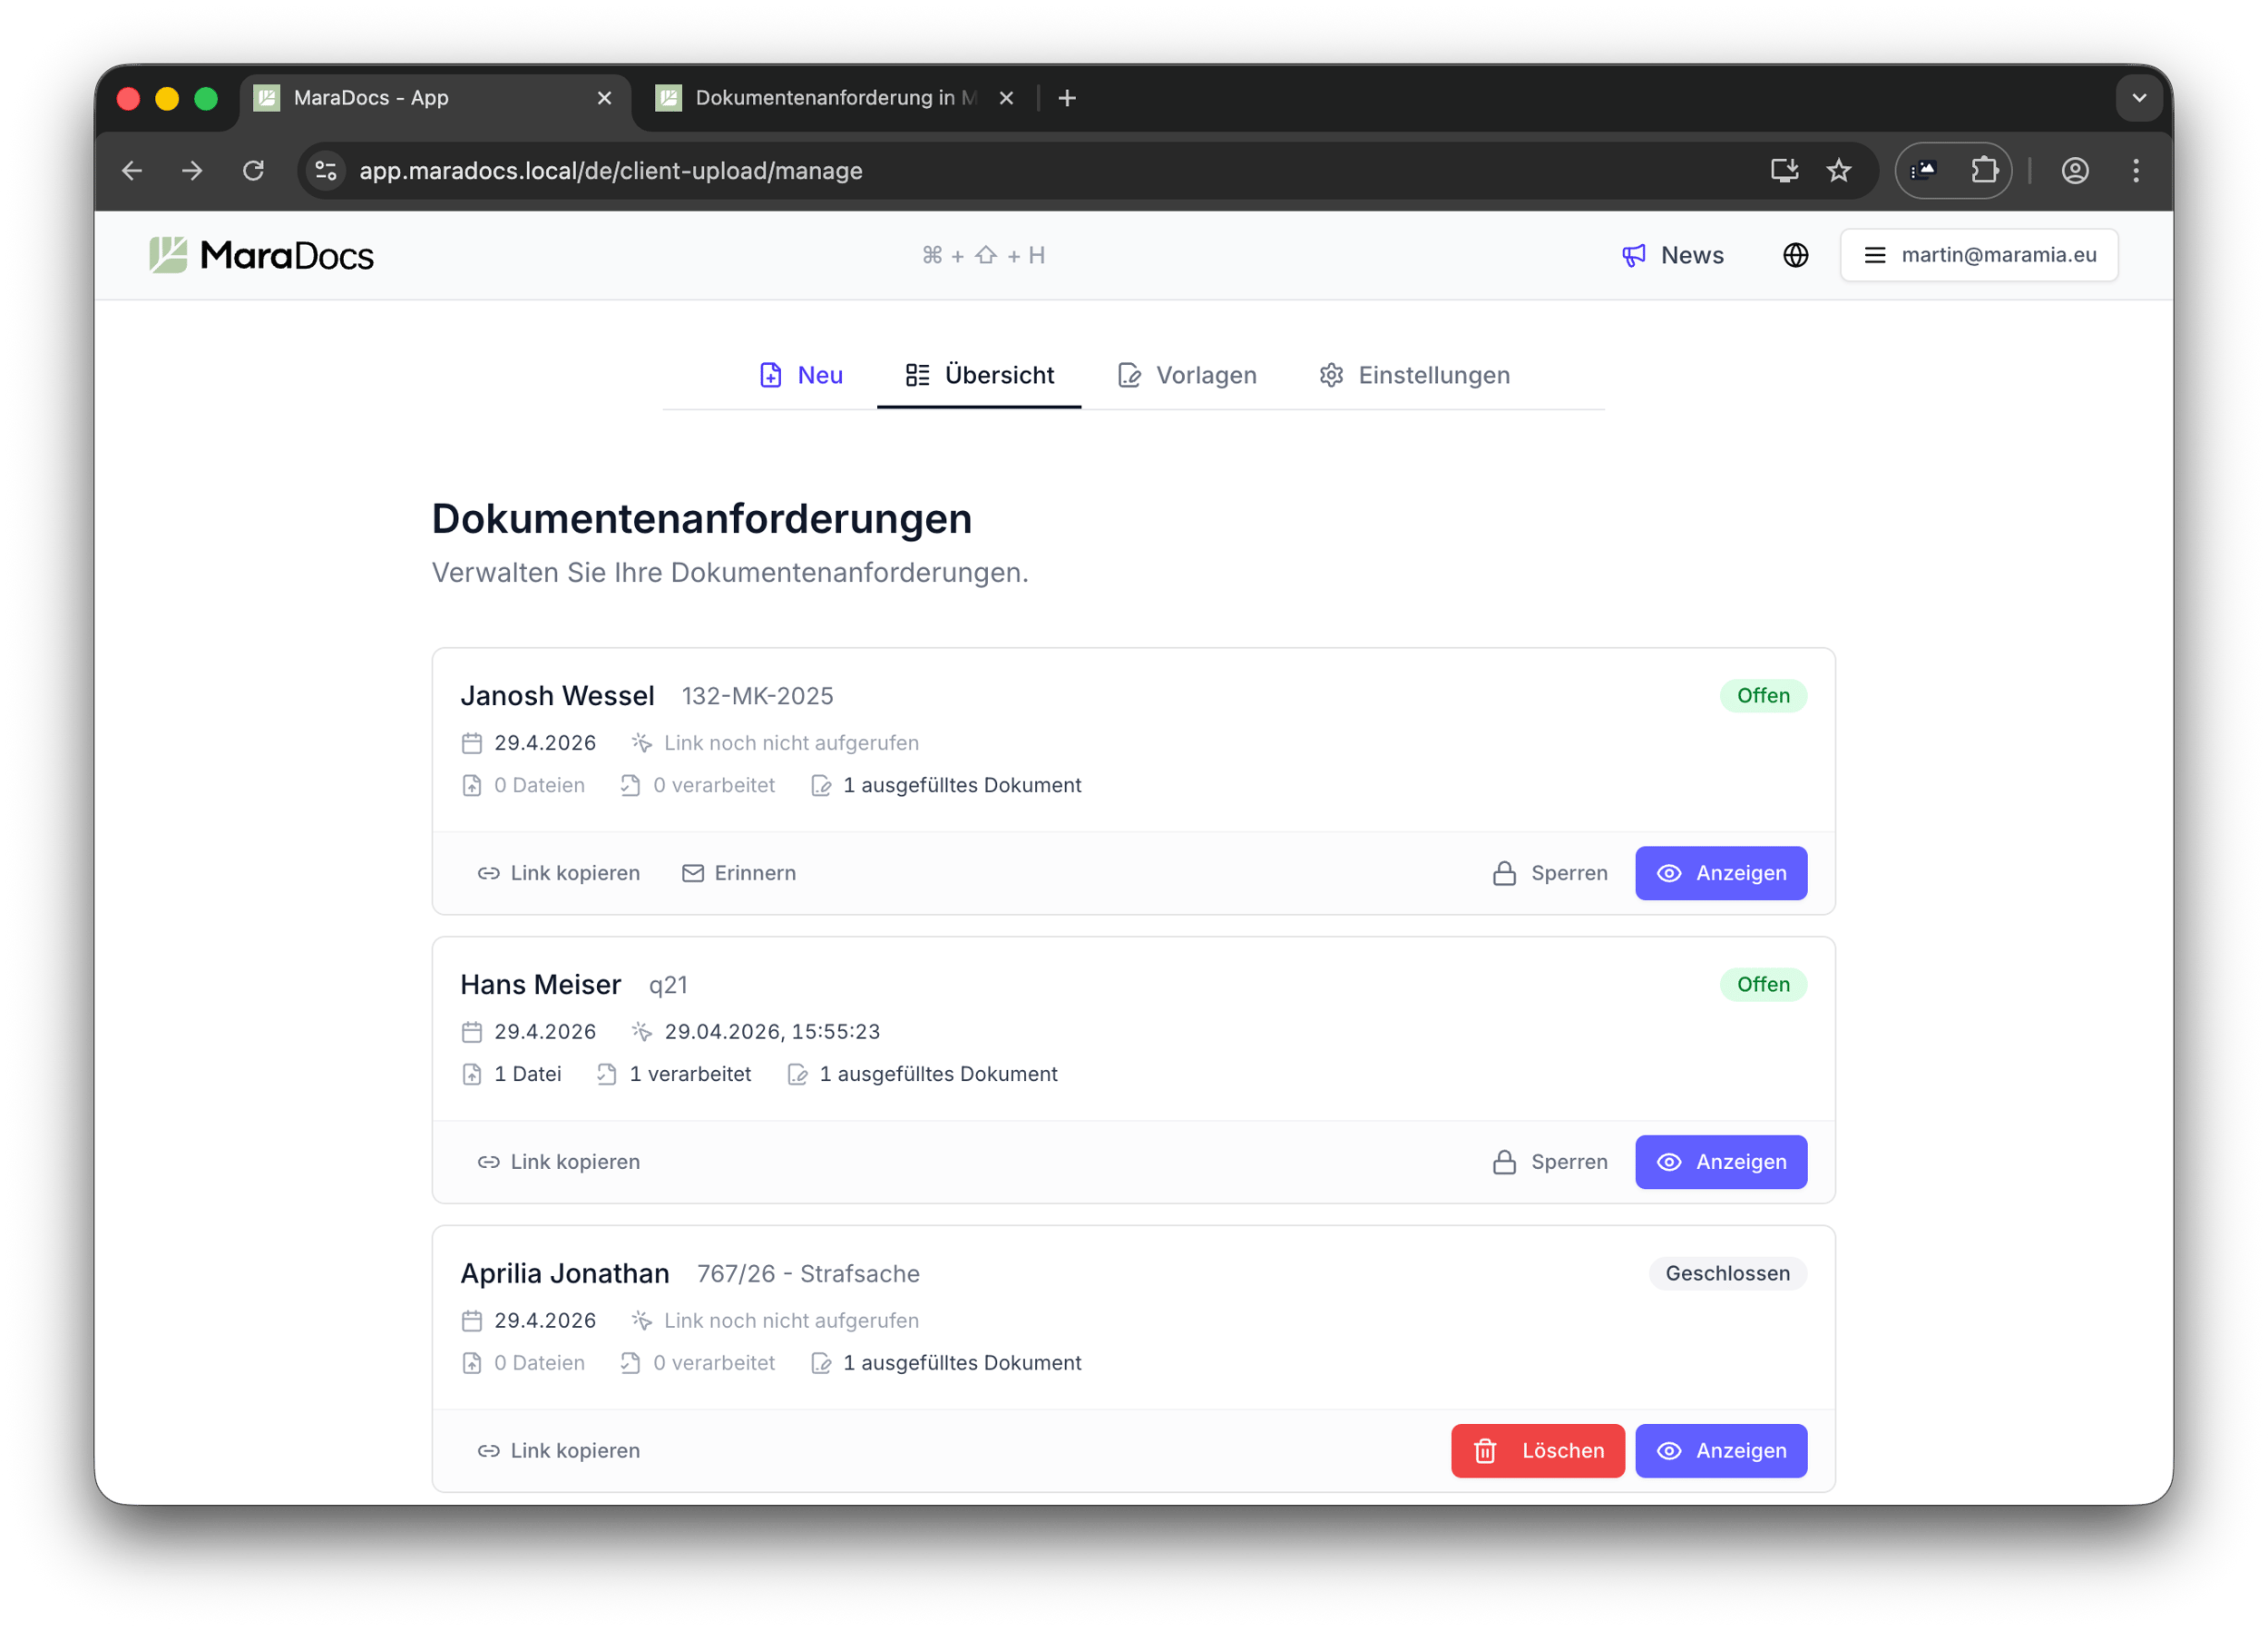Copy link for Hans Meiser's request
This screenshot has width=2268, height=1630.
558,1162
